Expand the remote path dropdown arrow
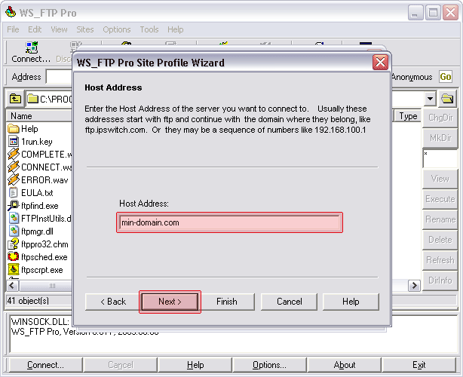Viewport: 463px width, 377px height. pos(430,98)
